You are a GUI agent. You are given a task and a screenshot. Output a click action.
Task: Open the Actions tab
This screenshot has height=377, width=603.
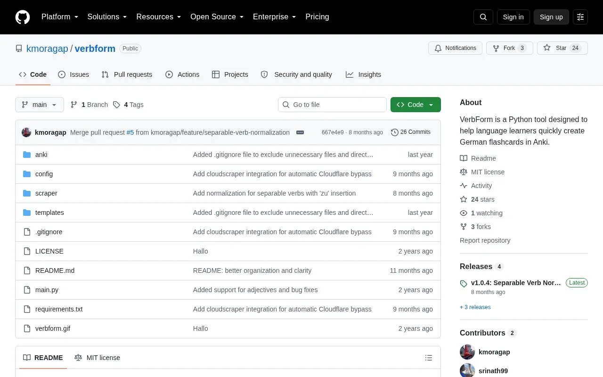[182, 74]
